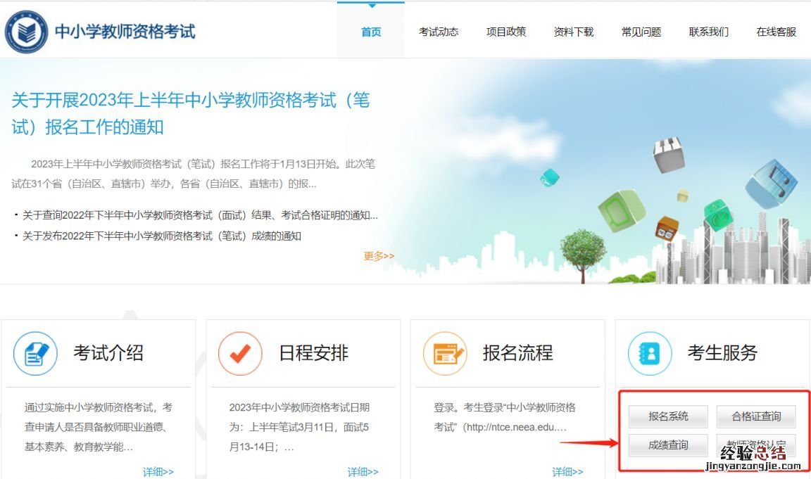Open 项目政策 menu item

pyautogui.click(x=506, y=32)
